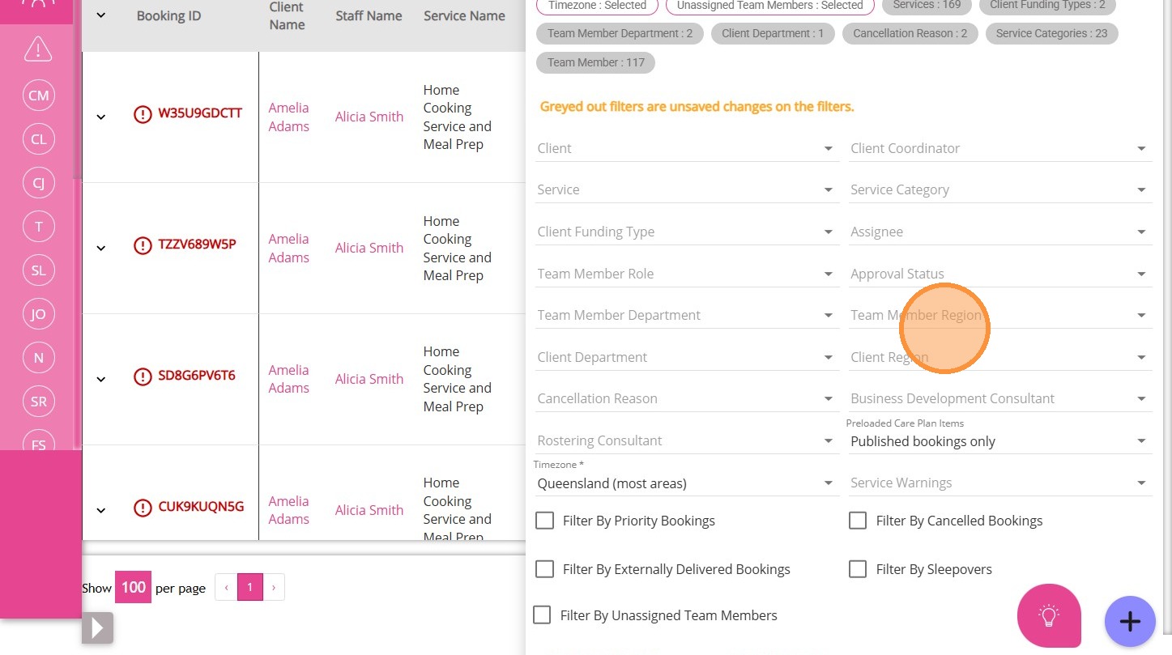The height and width of the screenshot is (655, 1172).
Task: Open client link Amelia Adams in first row
Action: pyautogui.click(x=289, y=117)
